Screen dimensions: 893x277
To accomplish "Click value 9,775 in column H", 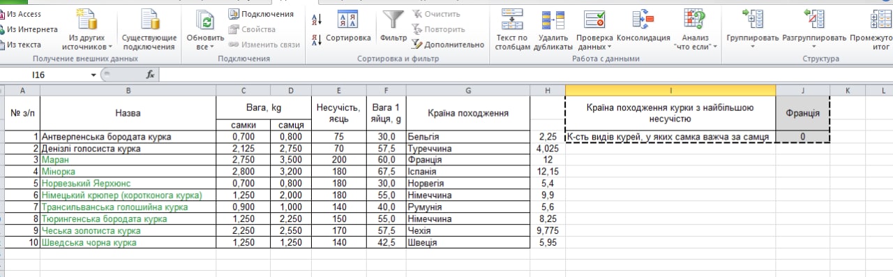I will pyautogui.click(x=548, y=230).
